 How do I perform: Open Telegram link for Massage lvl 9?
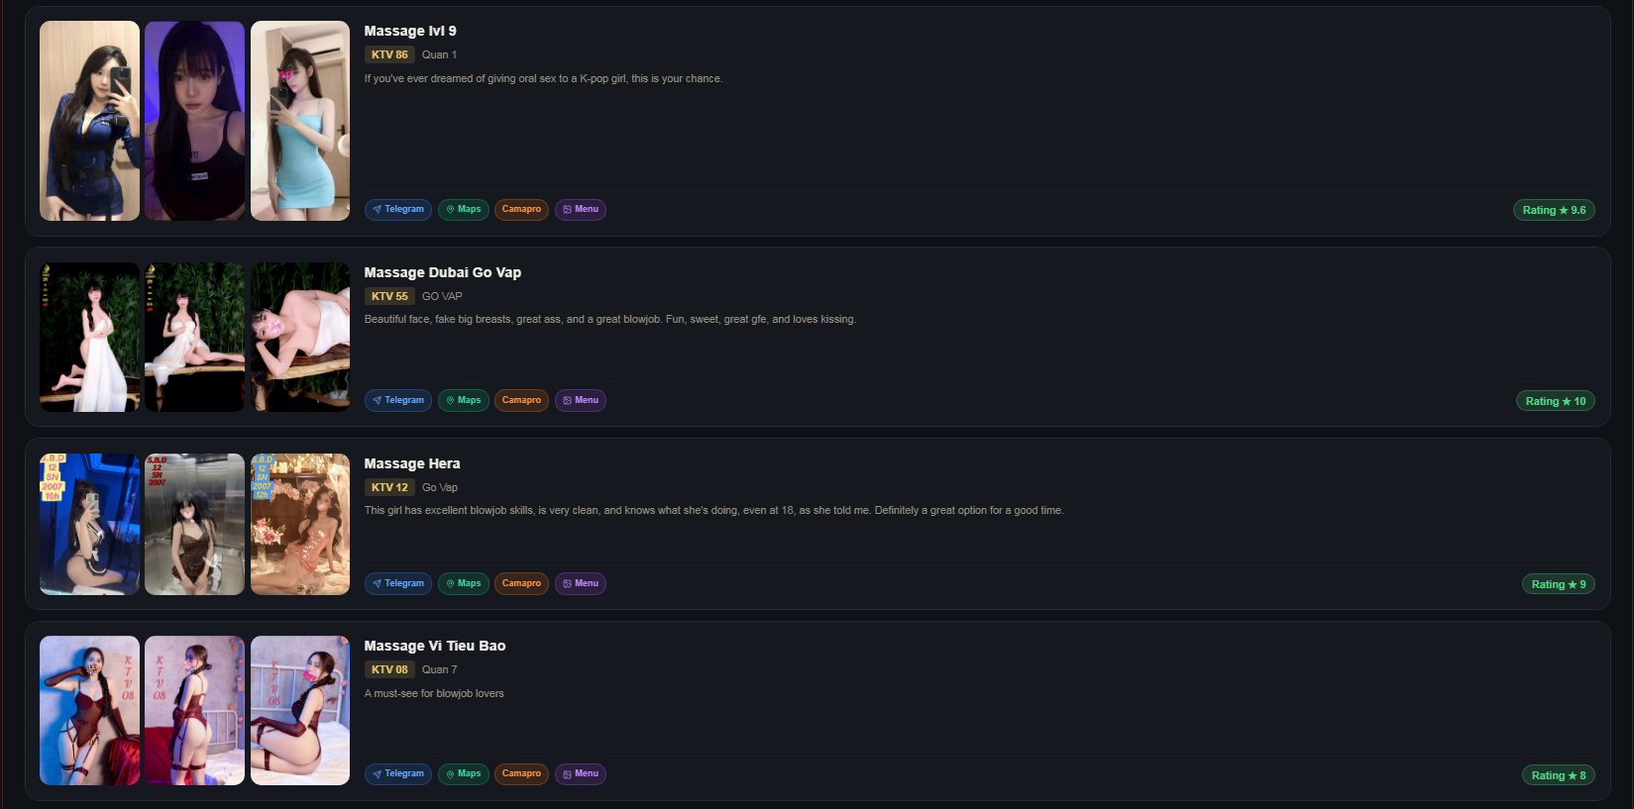398,210
